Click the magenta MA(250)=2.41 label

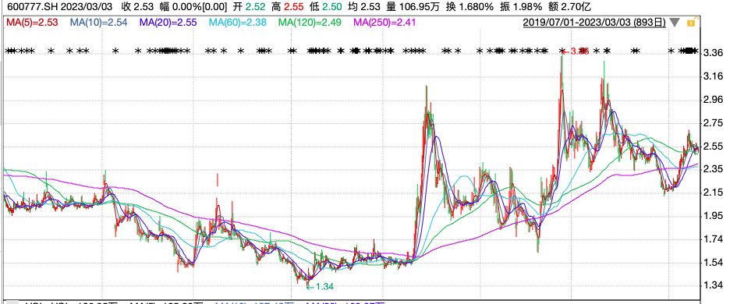(x=384, y=23)
